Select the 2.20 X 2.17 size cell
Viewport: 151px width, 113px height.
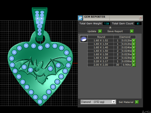click(x=101, y=61)
